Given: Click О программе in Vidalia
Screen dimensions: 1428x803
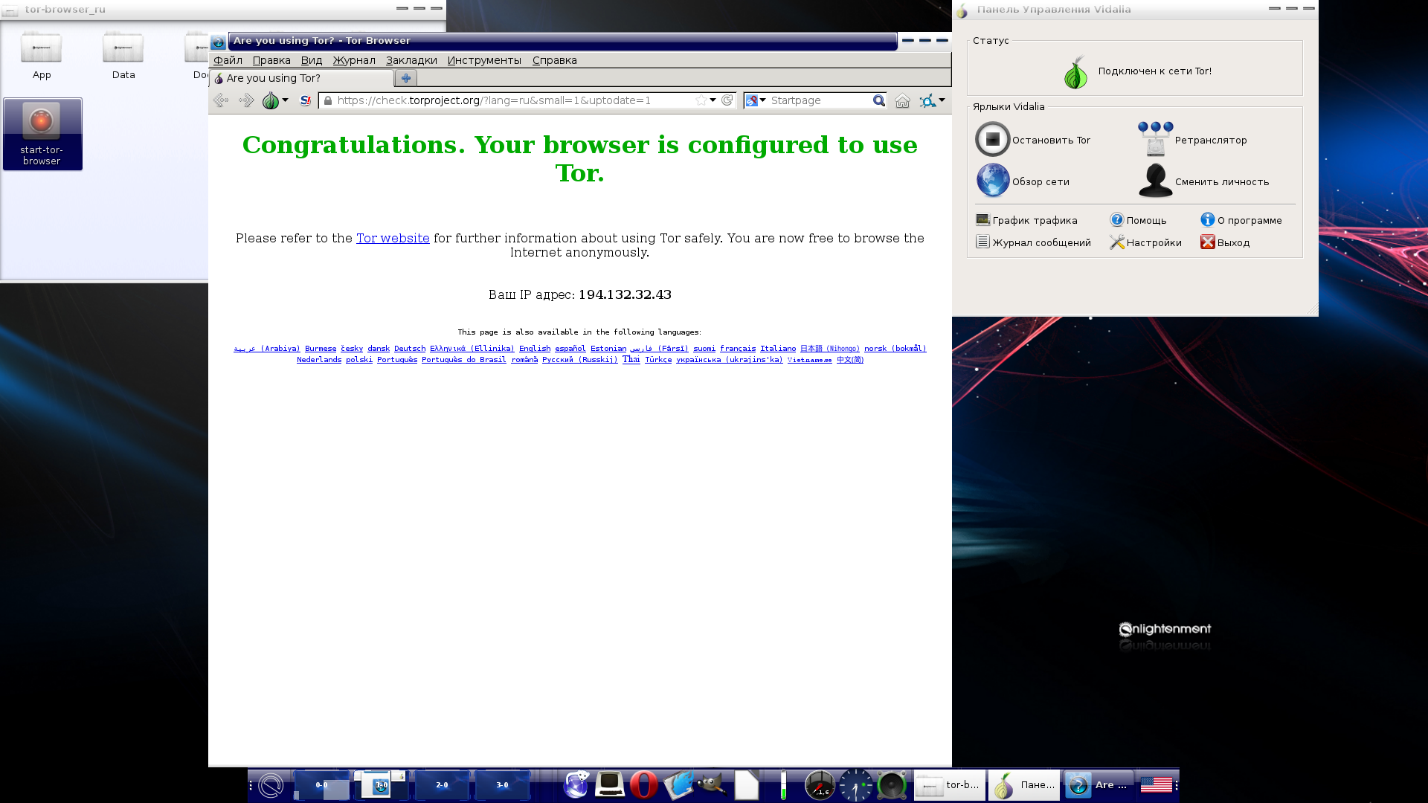Looking at the screenshot, I should [1241, 220].
